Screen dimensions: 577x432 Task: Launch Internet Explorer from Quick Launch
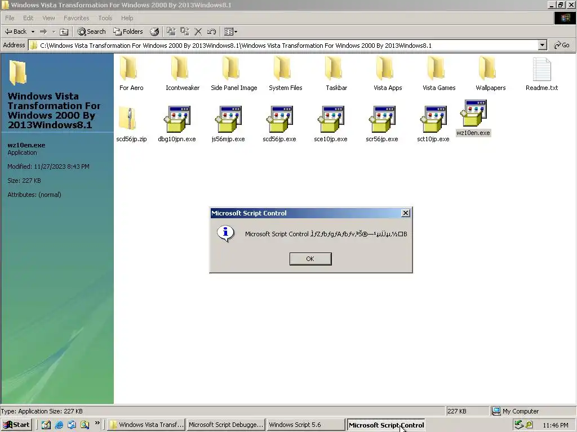pos(59,425)
